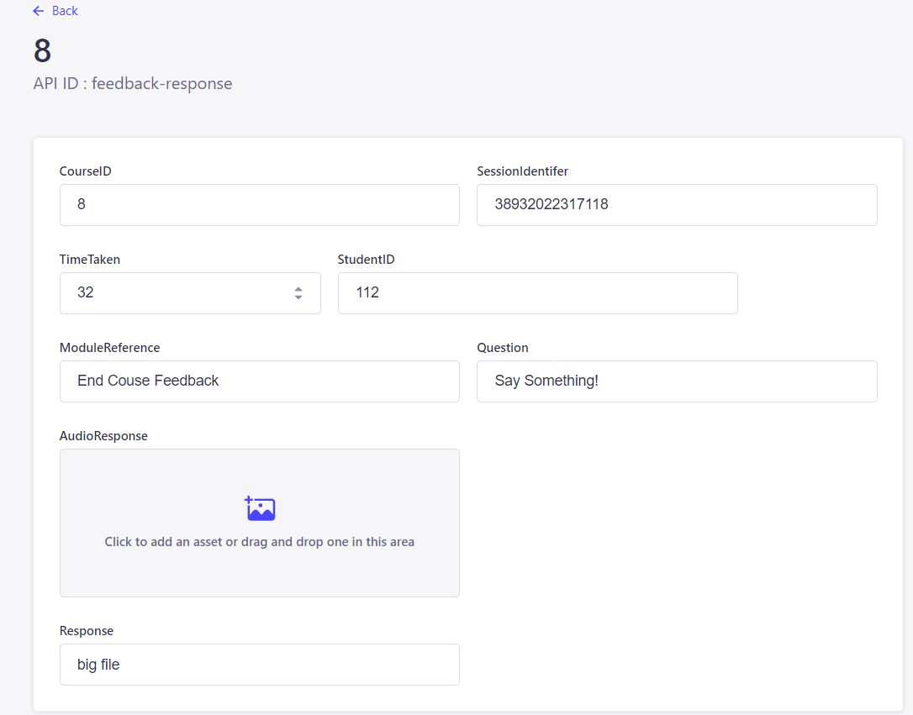Click the CourseID label

pyautogui.click(x=85, y=171)
